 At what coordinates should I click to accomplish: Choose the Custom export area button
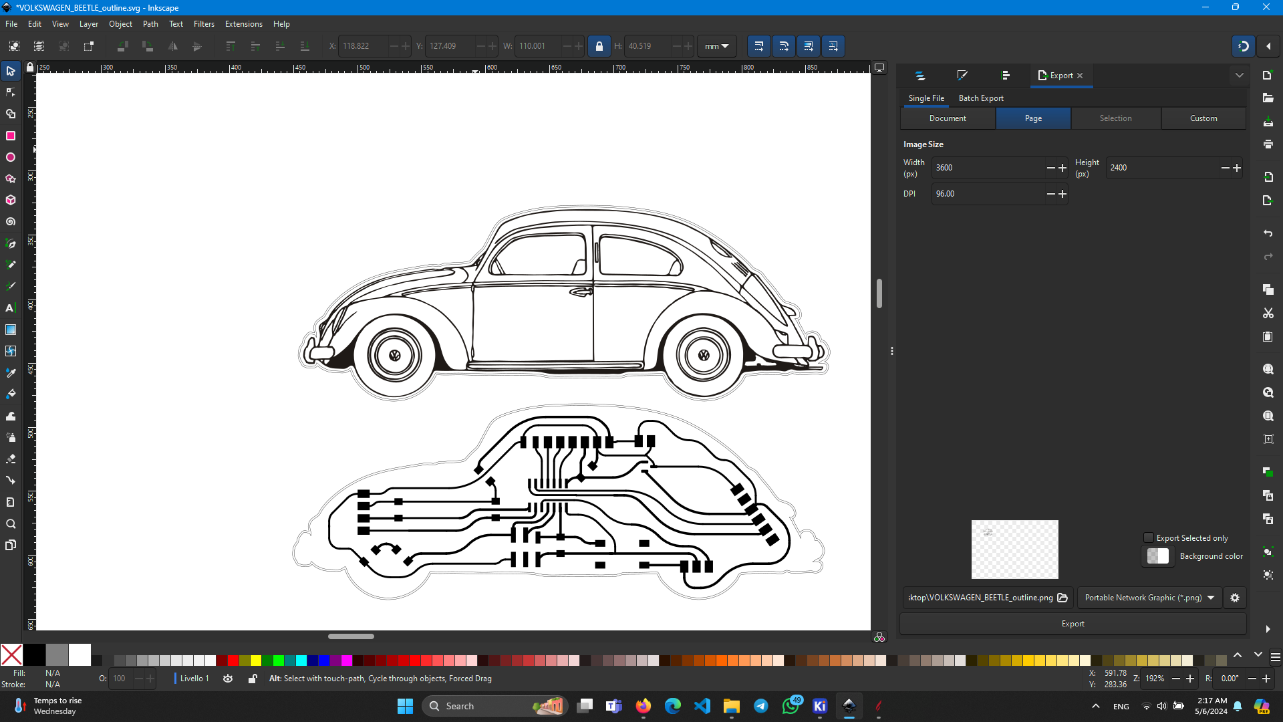[x=1203, y=118]
